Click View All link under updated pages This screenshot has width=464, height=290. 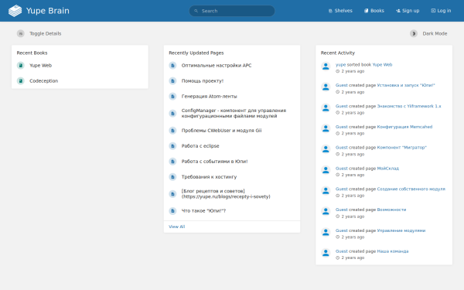177,227
